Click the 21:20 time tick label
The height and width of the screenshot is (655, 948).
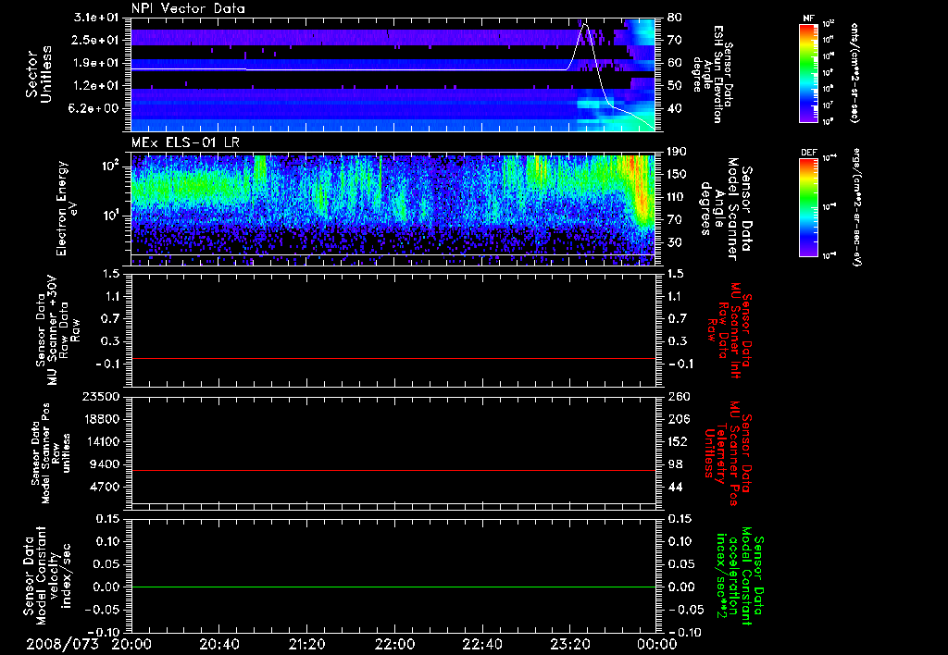coord(306,644)
